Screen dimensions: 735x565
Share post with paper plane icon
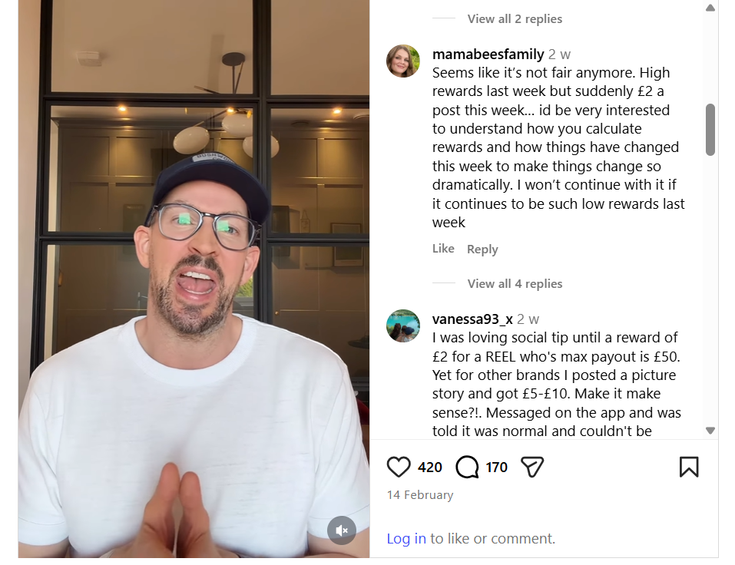coord(532,467)
